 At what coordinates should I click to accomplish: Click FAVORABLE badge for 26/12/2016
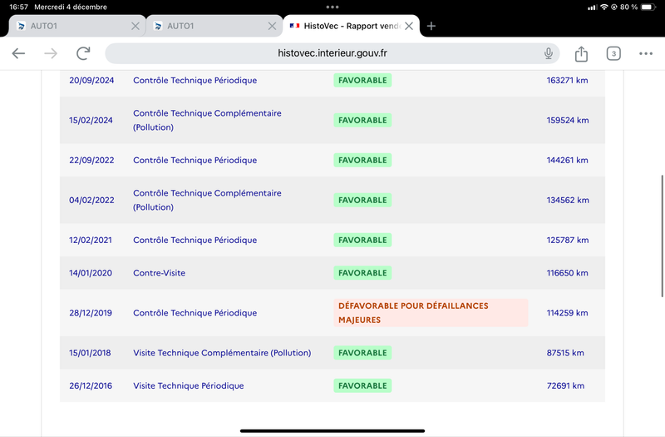(x=362, y=385)
